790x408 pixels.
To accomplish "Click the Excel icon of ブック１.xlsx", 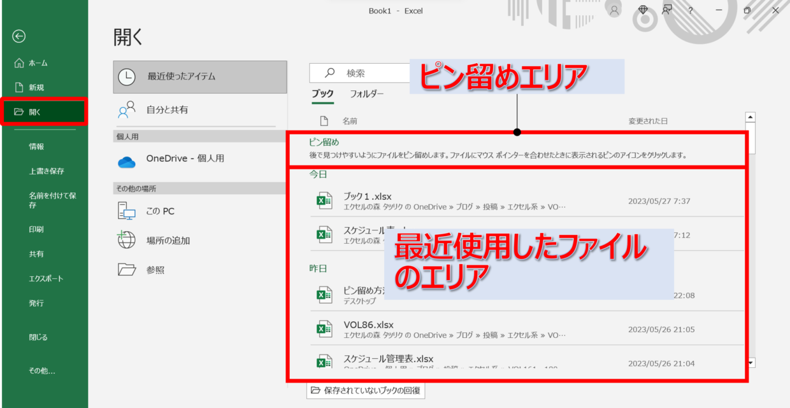I will 325,201.
